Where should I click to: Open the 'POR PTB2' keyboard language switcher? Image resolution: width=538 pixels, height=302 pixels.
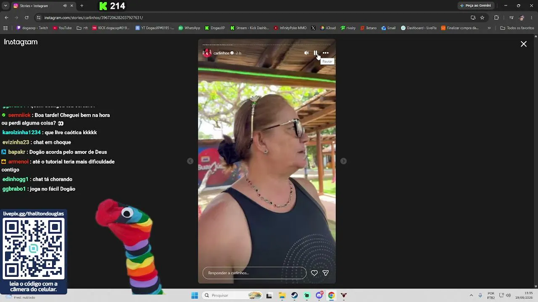click(491, 295)
